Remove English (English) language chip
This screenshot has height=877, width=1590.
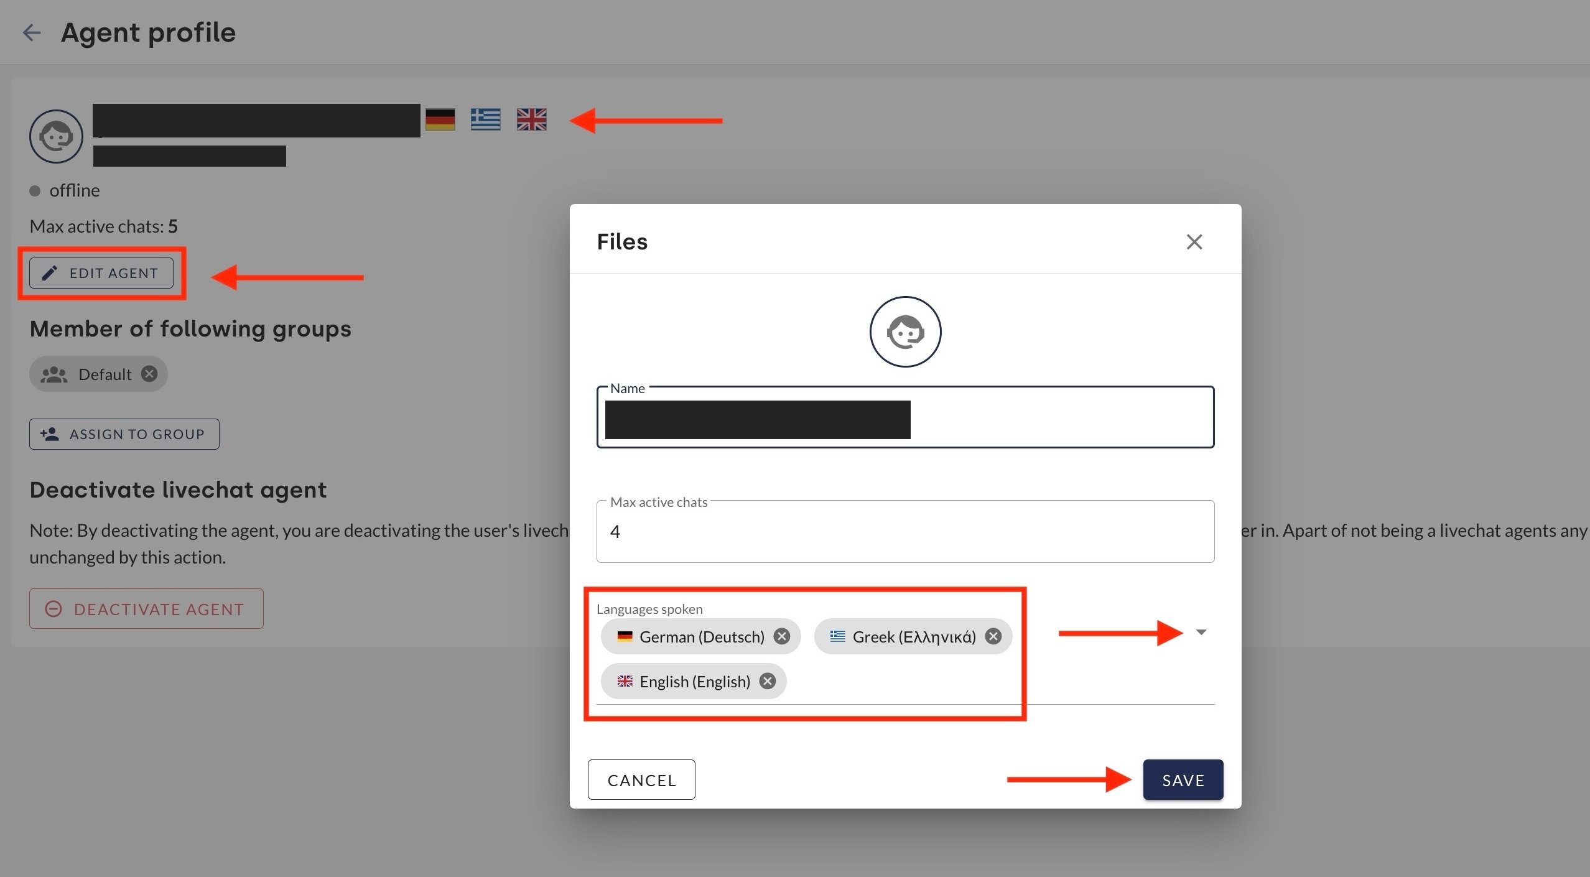coord(768,681)
